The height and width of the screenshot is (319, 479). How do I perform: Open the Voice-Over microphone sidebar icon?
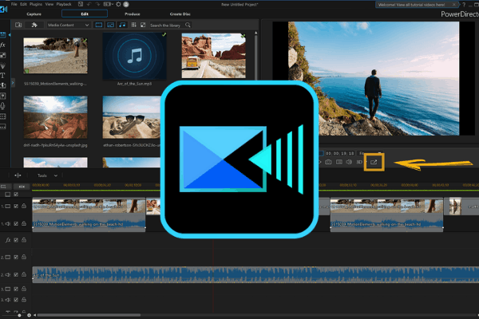[x=2, y=106]
